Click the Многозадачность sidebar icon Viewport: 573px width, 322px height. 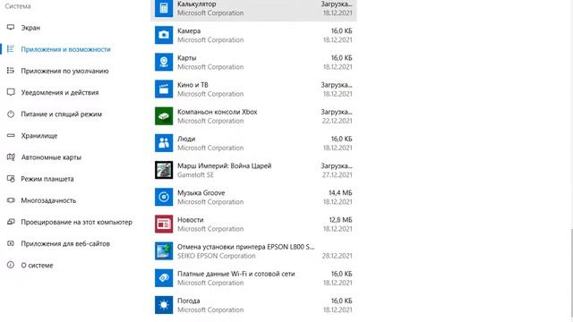tap(11, 200)
